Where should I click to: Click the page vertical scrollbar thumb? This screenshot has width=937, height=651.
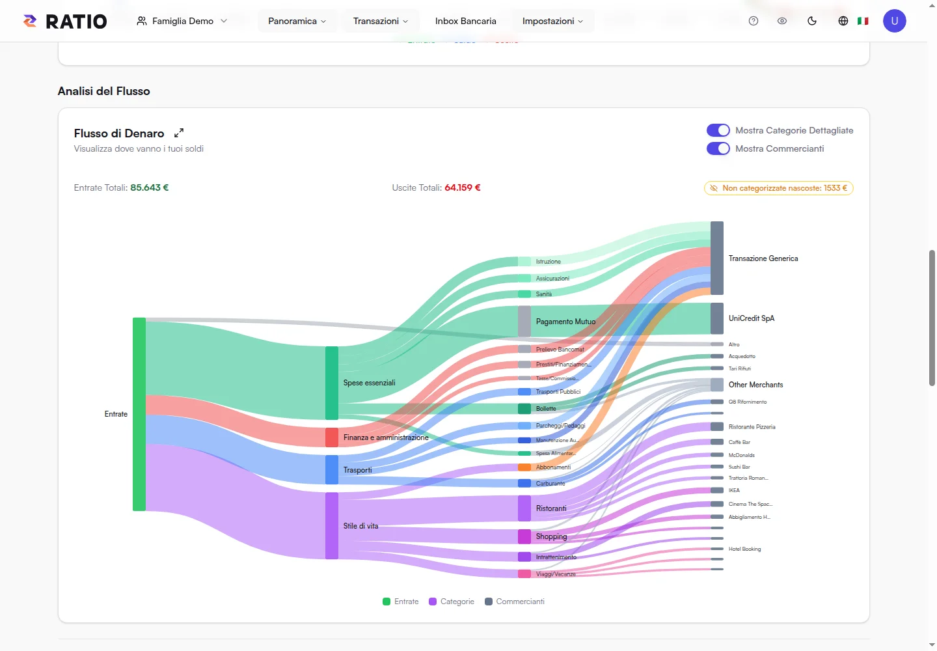(x=932, y=318)
